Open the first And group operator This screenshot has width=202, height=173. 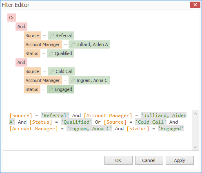point(21,27)
